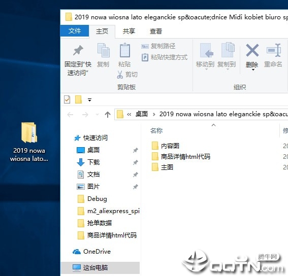
Task: Click Paste shortcut (粘贴快捷方式)
Action: 165,57
